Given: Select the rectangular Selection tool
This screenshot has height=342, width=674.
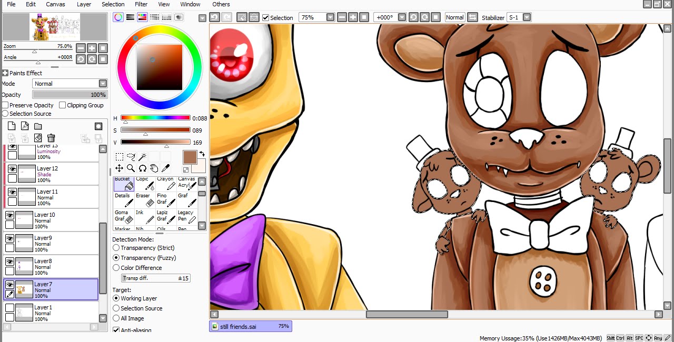Looking at the screenshot, I should point(120,157).
